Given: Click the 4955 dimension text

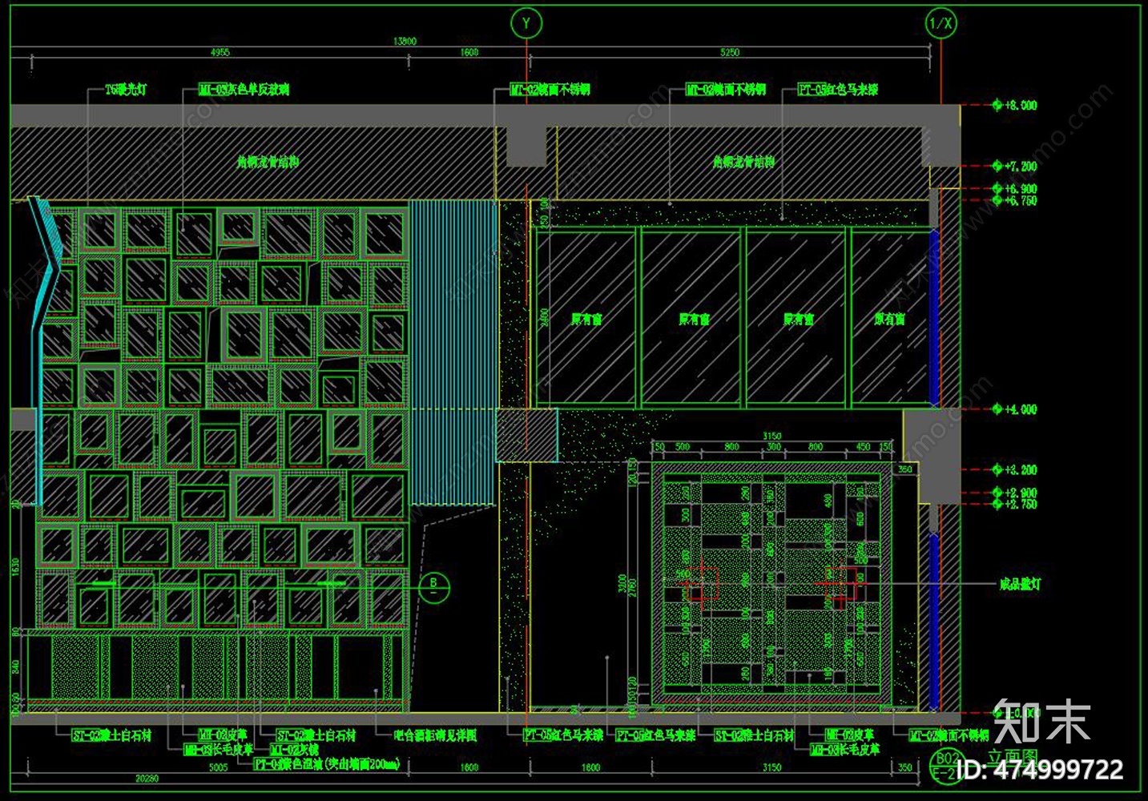Looking at the screenshot, I should [220, 52].
